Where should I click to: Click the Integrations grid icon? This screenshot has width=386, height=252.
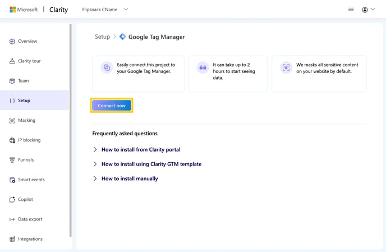[12, 239]
